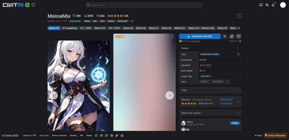
Task: Click the 244 ratings count badge
Action: [x=100, y=16]
